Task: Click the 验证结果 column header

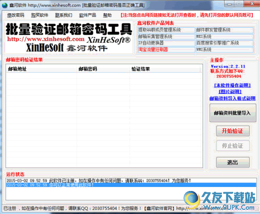Action: (x=165, y=69)
